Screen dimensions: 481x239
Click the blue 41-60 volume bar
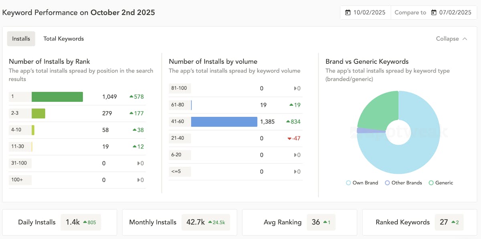[224, 122]
